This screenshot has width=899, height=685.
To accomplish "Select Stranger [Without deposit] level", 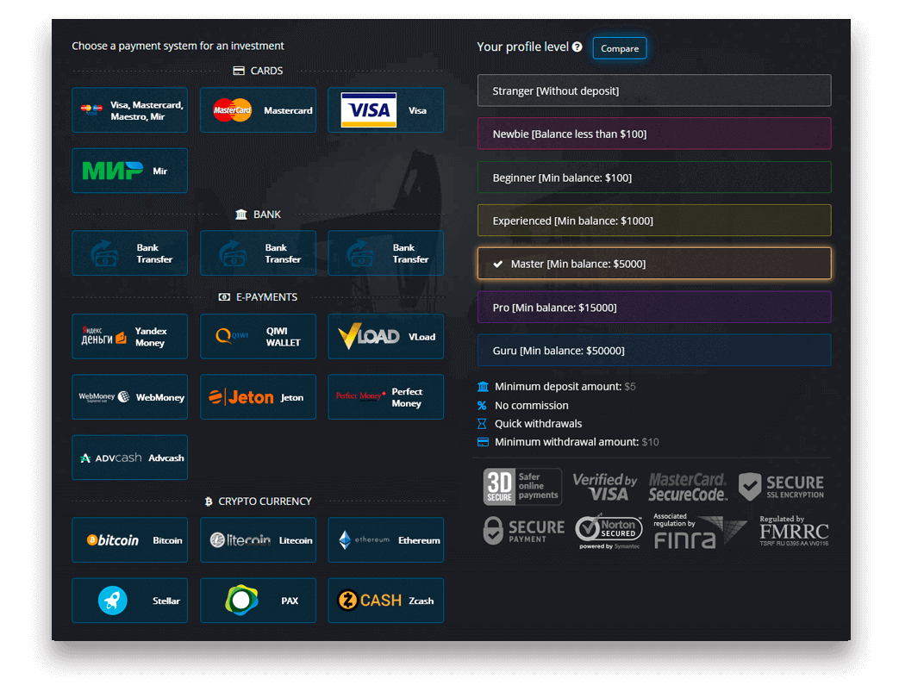I will pyautogui.click(x=654, y=90).
